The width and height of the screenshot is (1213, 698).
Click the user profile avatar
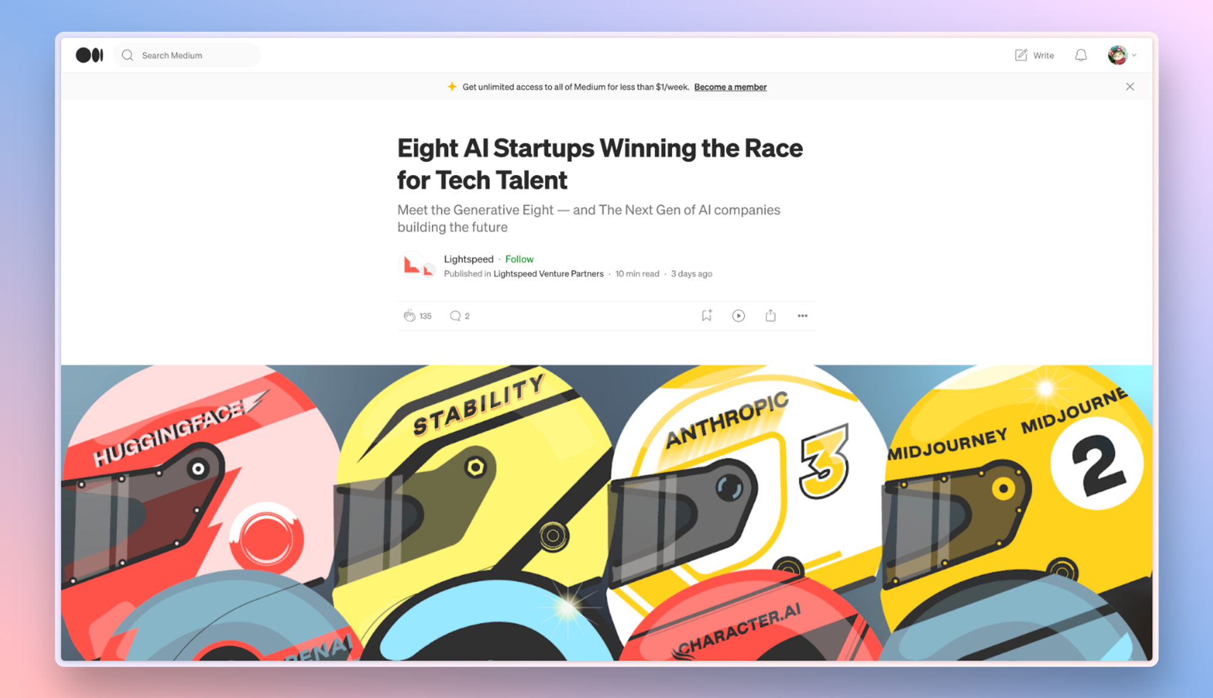[1117, 55]
